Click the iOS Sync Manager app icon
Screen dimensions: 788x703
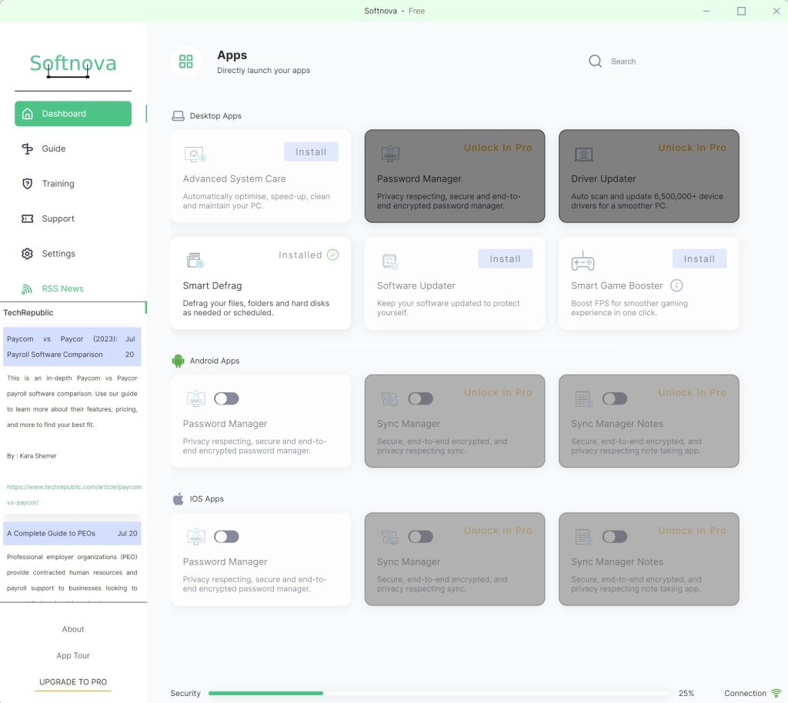(x=389, y=538)
